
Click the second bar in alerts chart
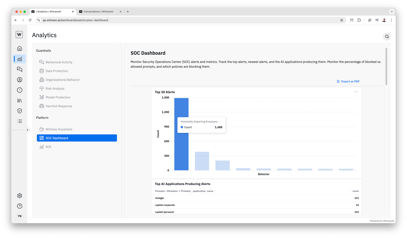202,161
